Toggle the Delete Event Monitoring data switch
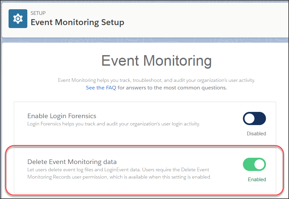This screenshot has width=289, height=199. coord(254,164)
